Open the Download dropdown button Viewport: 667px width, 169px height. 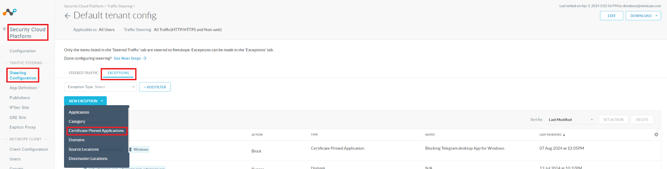click(x=643, y=16)
